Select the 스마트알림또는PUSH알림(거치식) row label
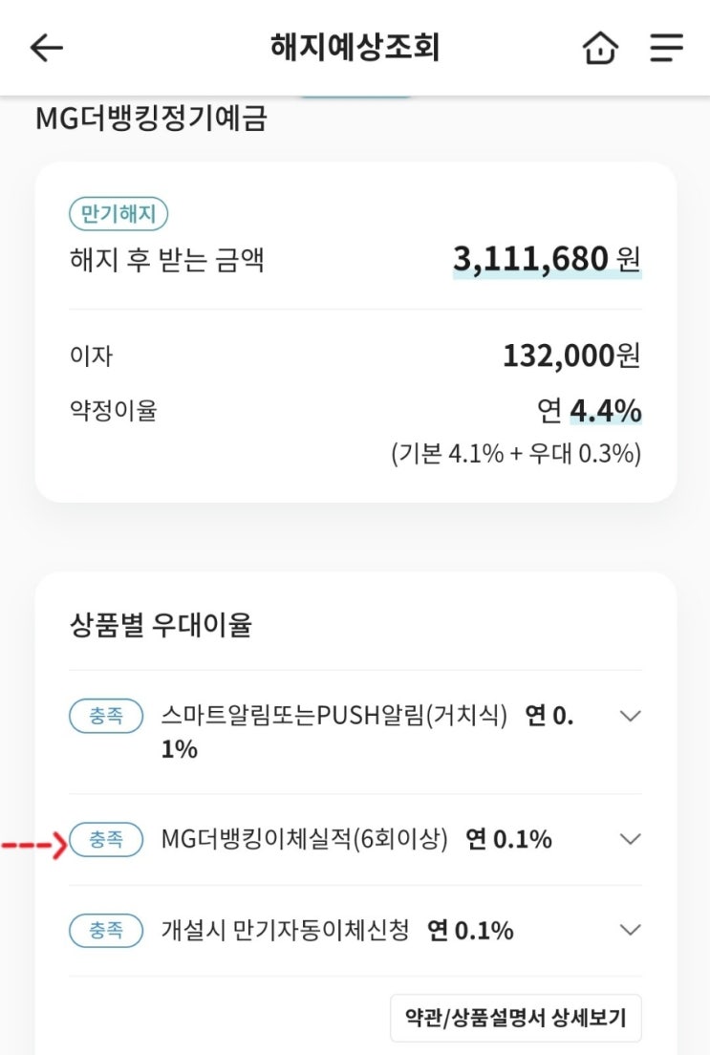The height and width of the screenshot is (1055, 710). pyautogui.click(x=334, y=716)
